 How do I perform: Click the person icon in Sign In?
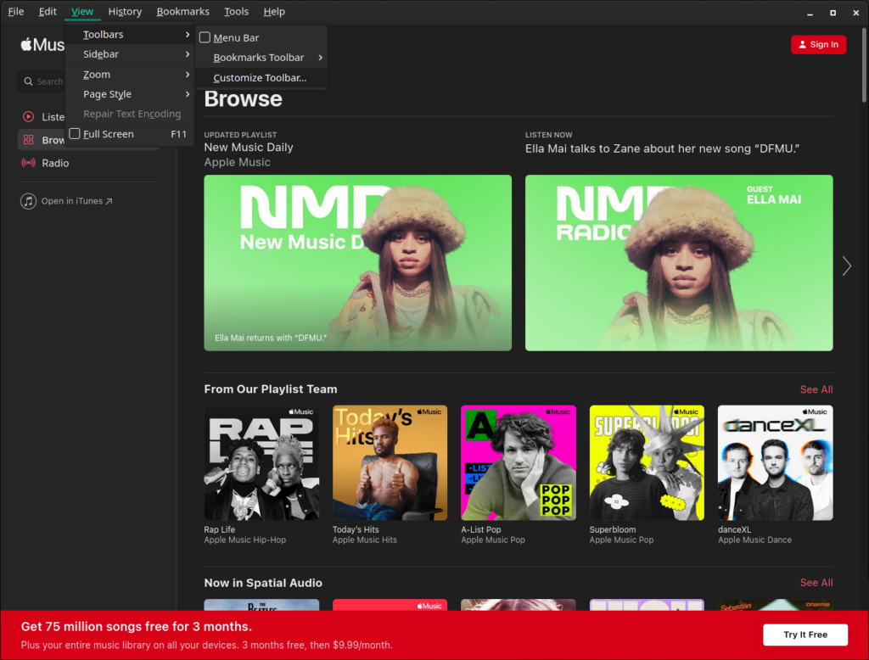click(x=803, y=44)
